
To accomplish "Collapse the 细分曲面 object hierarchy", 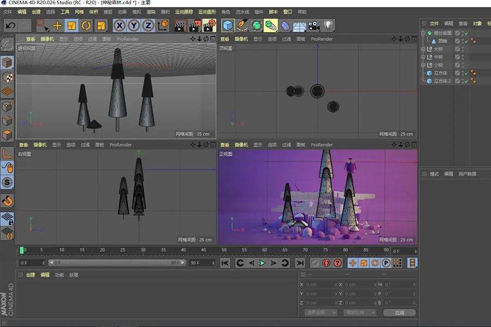I will 423,33.
